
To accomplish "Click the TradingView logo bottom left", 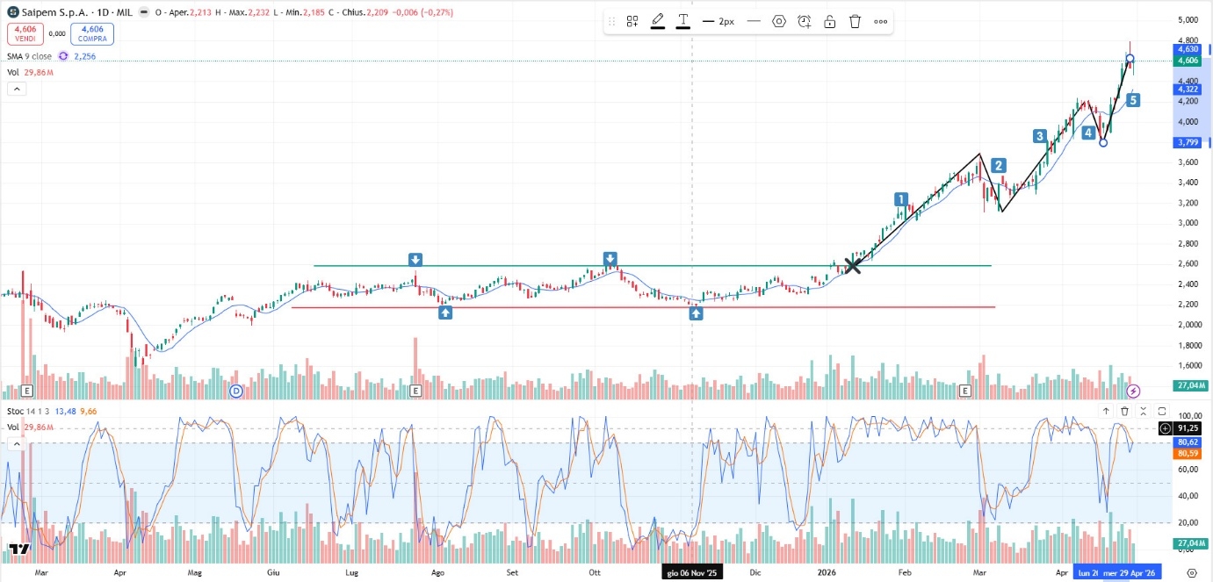I will [x=18, y=549].
